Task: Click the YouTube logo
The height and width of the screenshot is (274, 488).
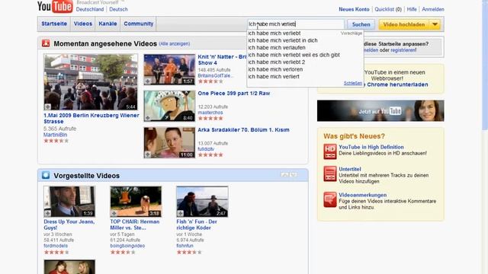Action: (55, 6)
